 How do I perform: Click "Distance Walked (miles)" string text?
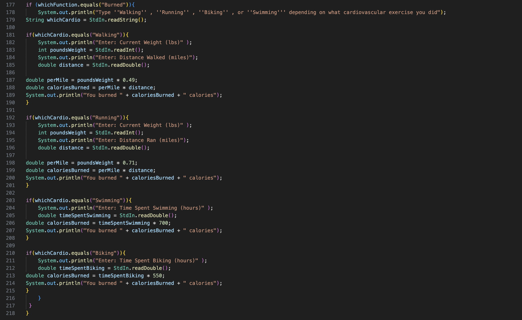(154, 57)
